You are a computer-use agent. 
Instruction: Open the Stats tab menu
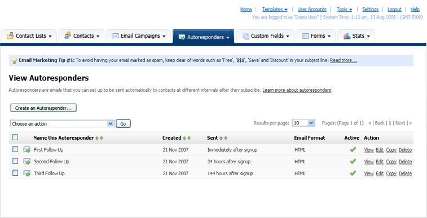(368, 37)
